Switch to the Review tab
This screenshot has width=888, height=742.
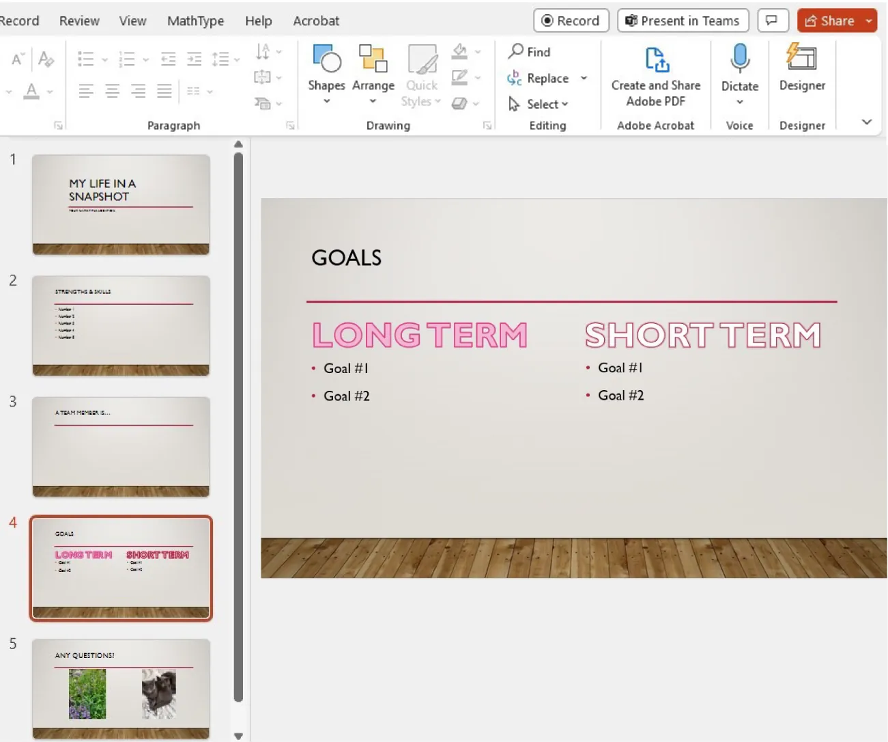(79, 20)
